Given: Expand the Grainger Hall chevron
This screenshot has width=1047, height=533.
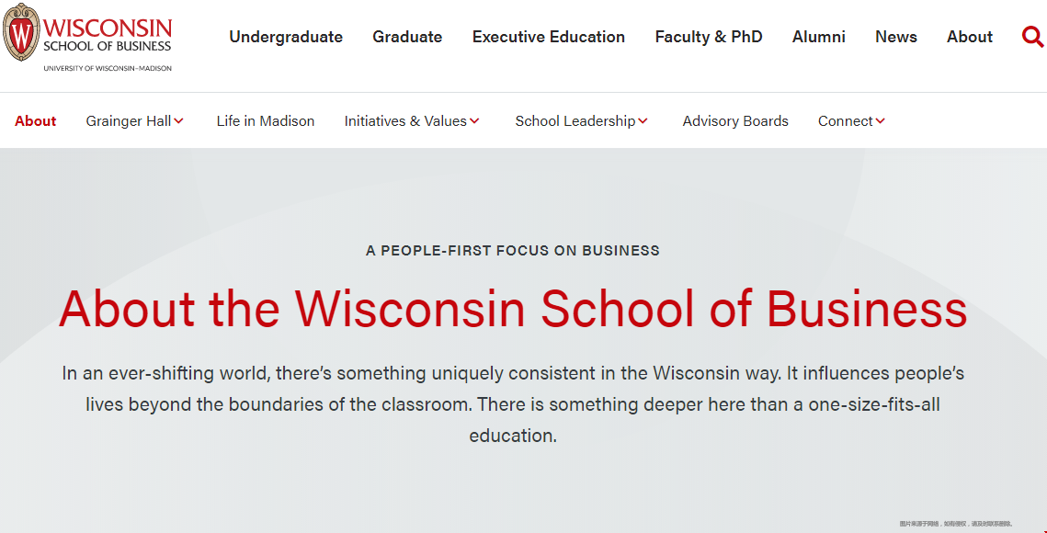Looking at the screenshot, I should click(x=178, y=121).
